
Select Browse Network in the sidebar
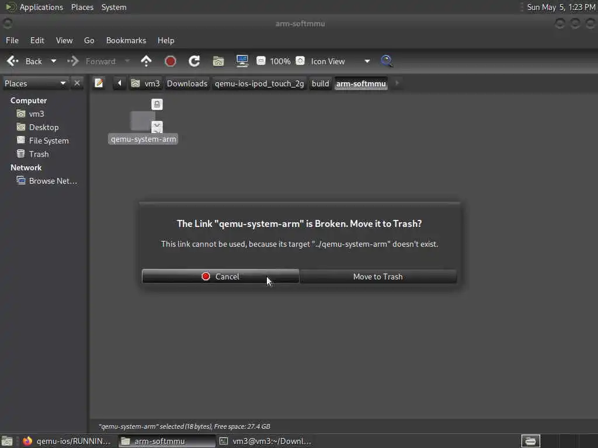47,181
